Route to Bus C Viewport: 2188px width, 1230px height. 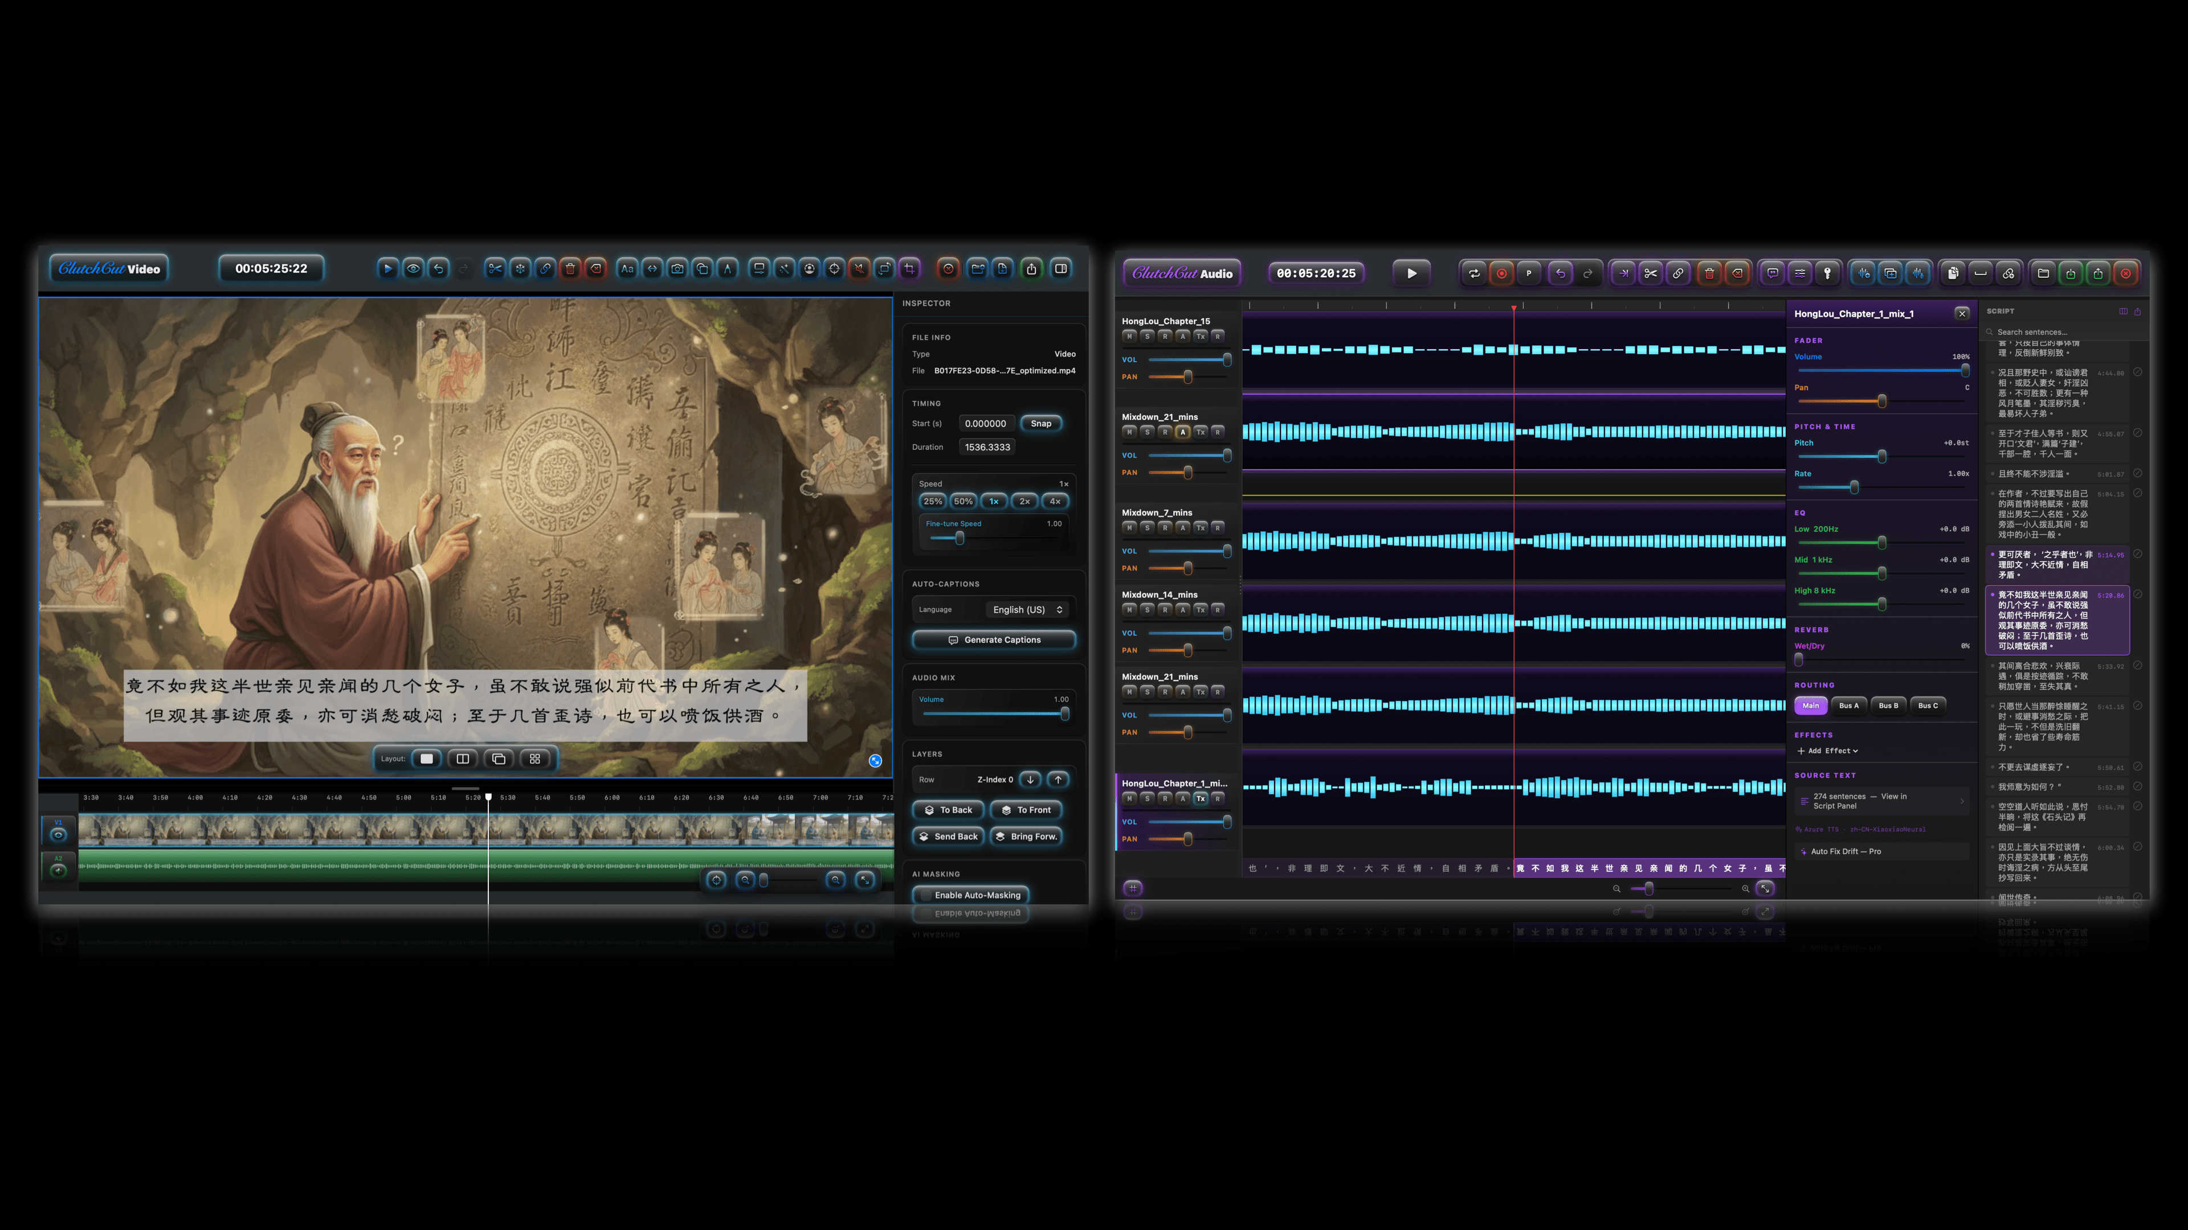[x=1928, y=706]
